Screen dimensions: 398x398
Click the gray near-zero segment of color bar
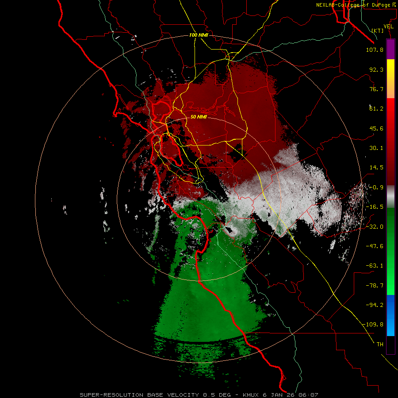point(390,197)
